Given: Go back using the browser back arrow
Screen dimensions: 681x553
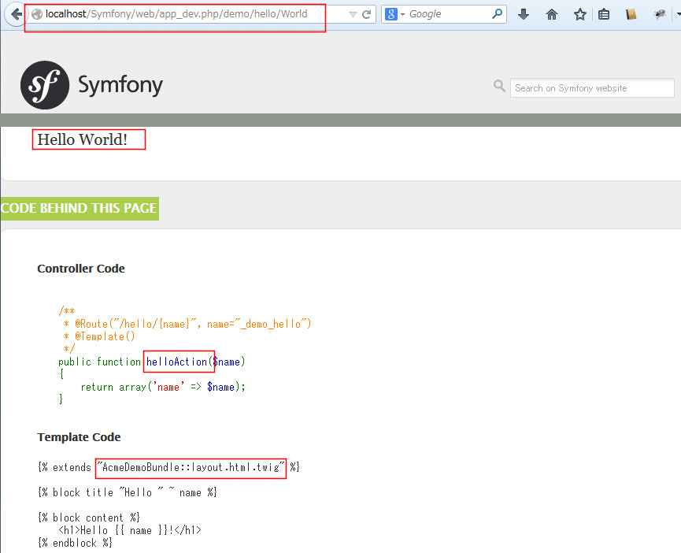Looking at the screenshot, I should (16, 14).
